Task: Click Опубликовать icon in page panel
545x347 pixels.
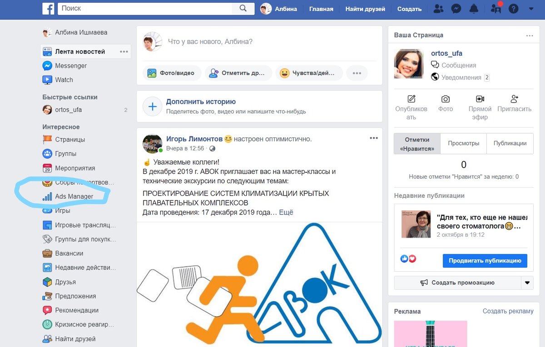Action: pyautogui.click(x=411, y=99)
